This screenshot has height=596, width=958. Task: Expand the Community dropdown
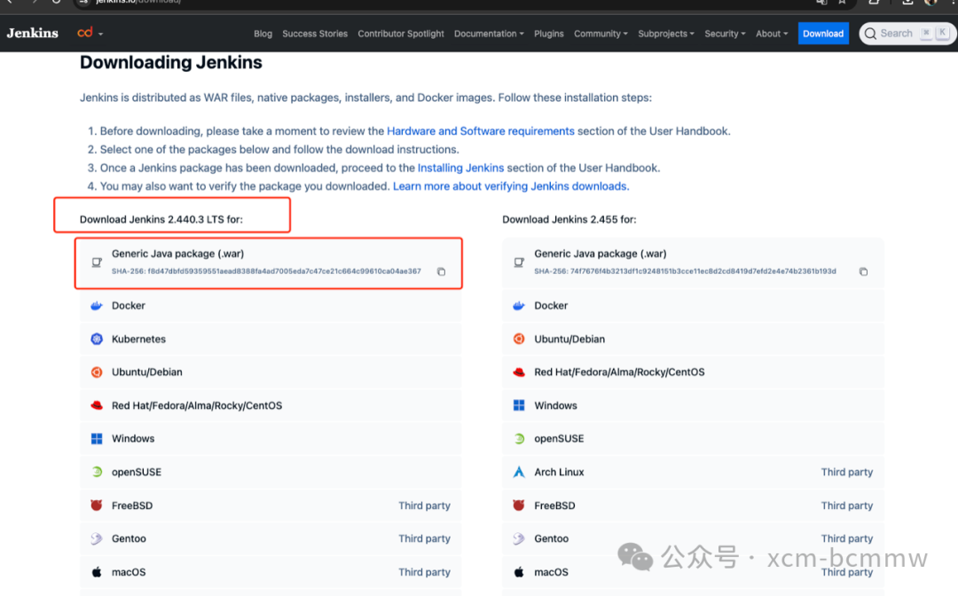[x=601, y=34]
